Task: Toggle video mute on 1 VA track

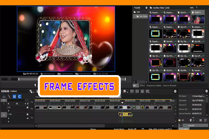Action: tap(27, 114)
